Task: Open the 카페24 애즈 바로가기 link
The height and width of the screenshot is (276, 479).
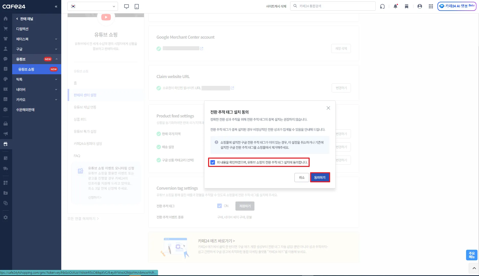Action: [216, 241]
